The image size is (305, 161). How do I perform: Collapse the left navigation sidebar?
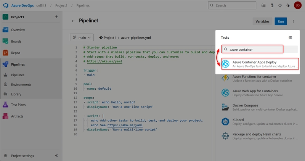(56, 156)
